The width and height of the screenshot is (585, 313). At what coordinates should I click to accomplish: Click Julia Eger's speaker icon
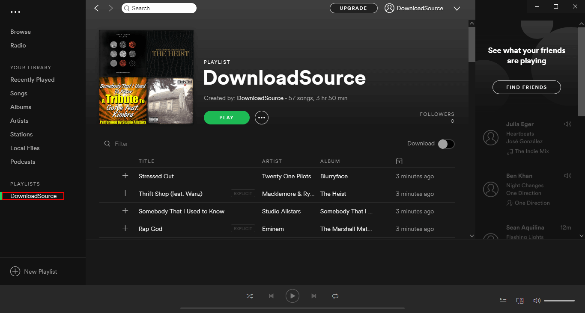568,124
